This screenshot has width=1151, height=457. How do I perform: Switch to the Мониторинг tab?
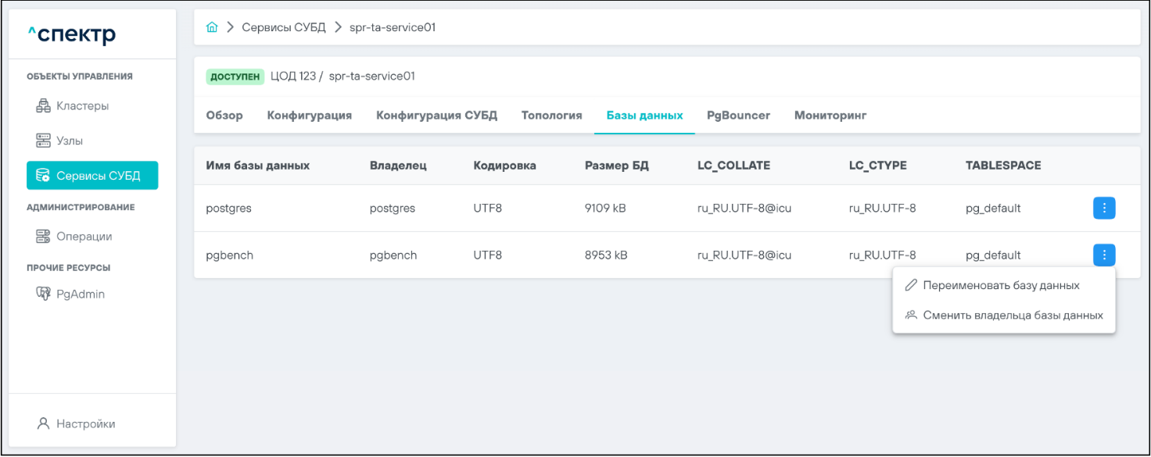(830, 115)
